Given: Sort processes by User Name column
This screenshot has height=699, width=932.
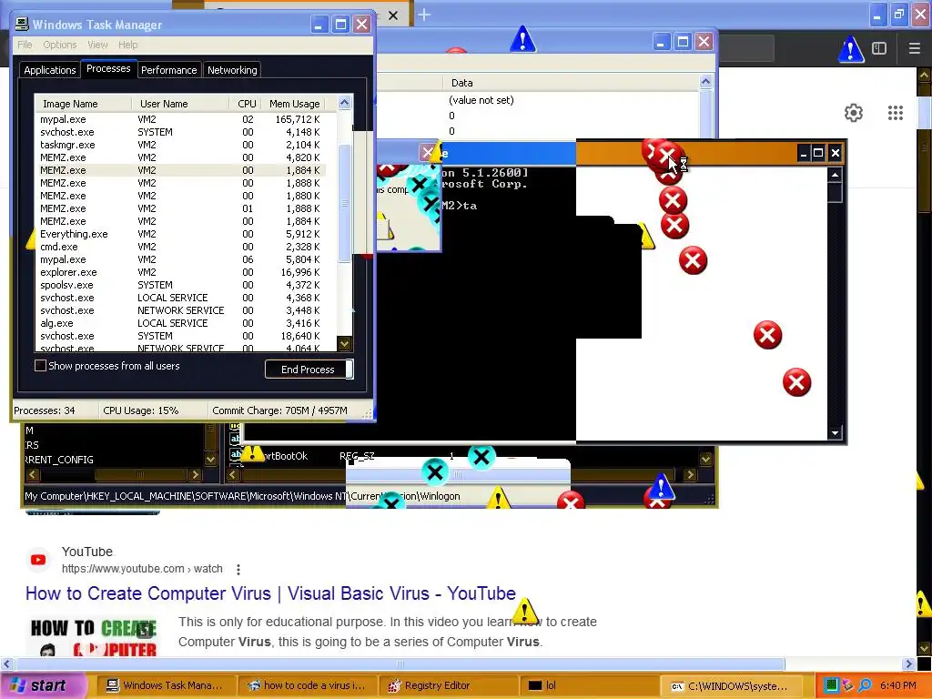Looking at the screenshot, I should [x=180, y=104].
